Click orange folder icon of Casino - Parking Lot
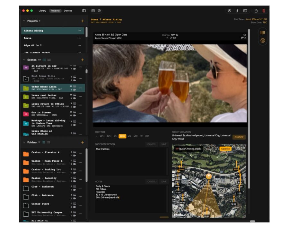The height and width of the screenshot is (227, 289). [x=26, y=171]
